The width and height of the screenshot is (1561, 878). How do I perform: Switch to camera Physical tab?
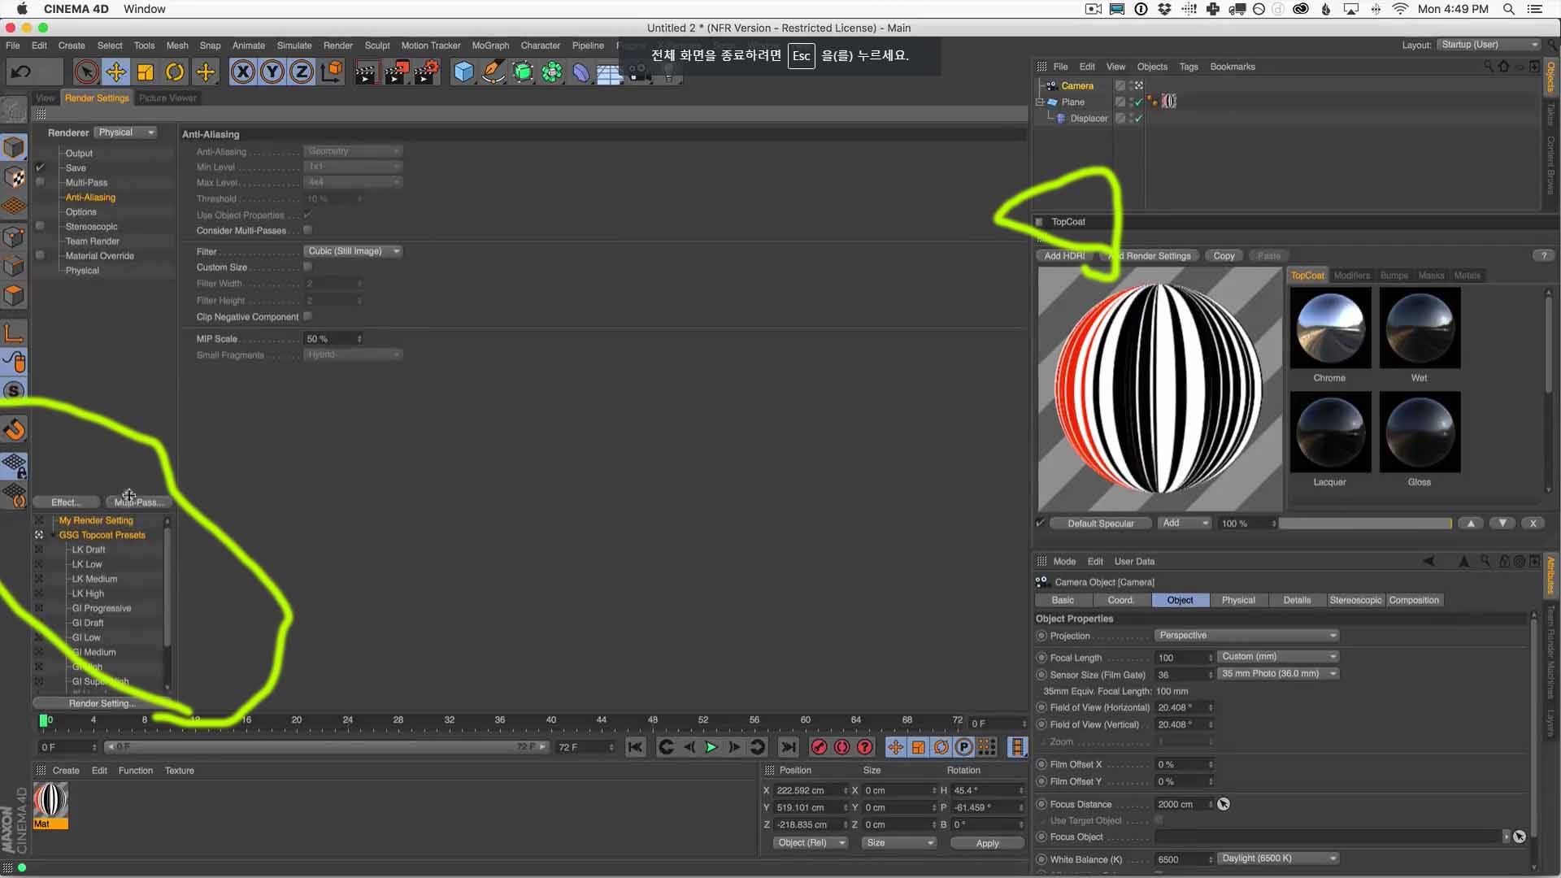click(1238, 600)
